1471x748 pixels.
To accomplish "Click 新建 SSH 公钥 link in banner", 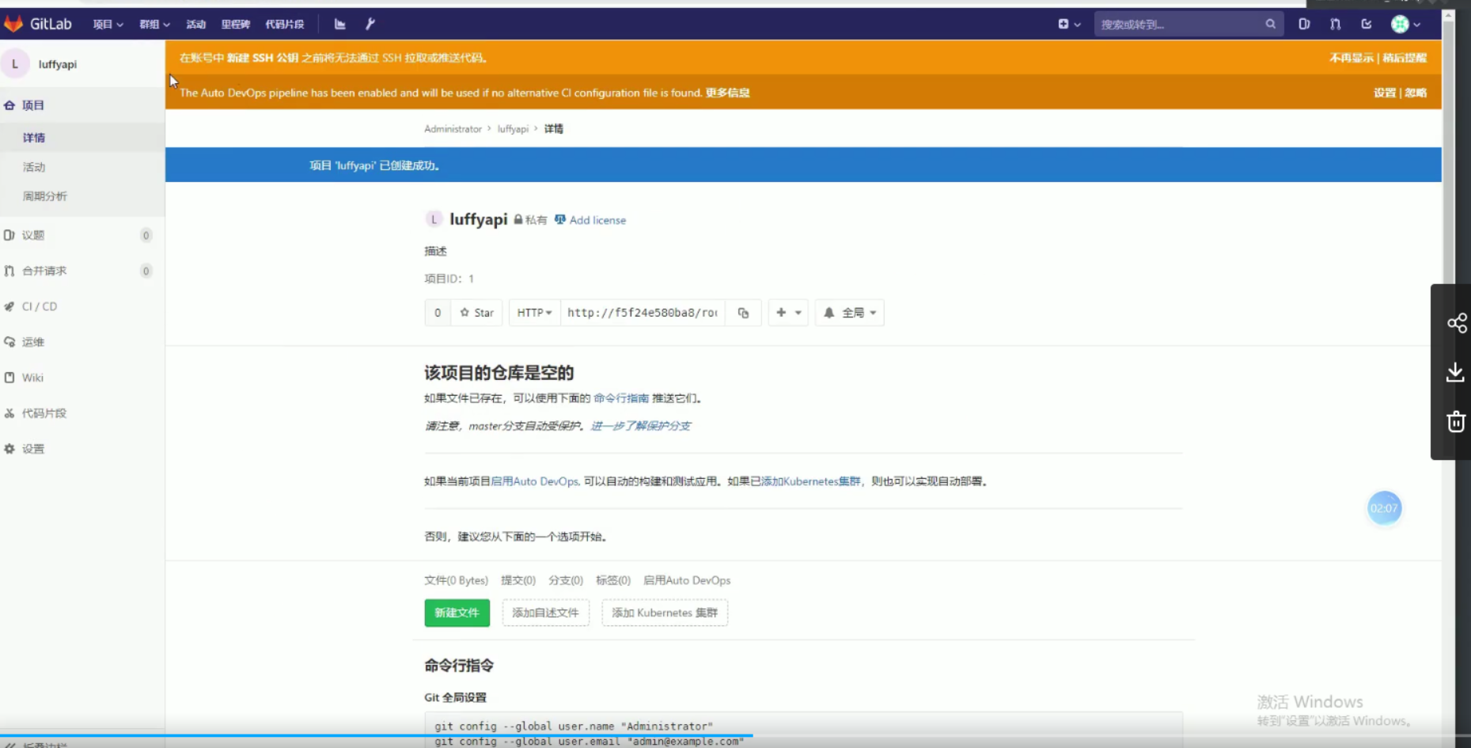I will 263,58.
